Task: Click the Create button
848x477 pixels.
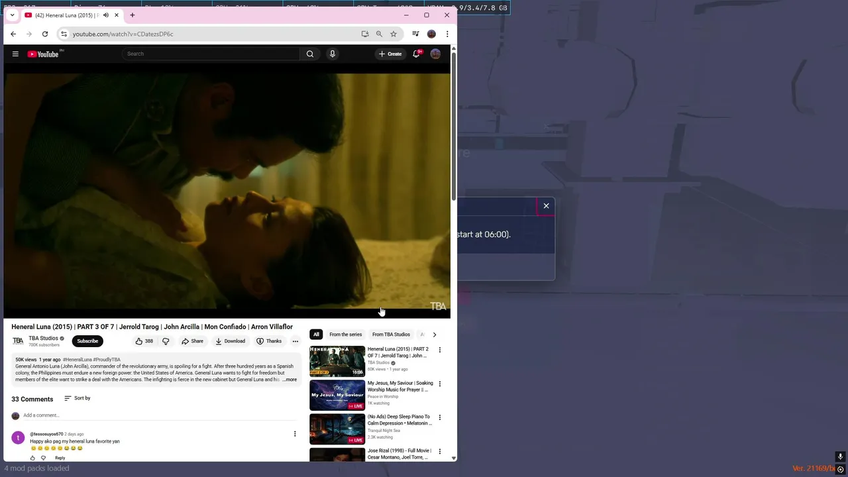Action: pyautogui.click(x=390, y=54)
